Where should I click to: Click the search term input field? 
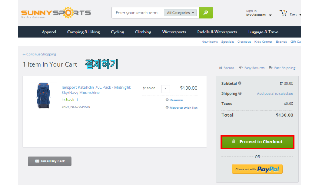coord(138,12)
